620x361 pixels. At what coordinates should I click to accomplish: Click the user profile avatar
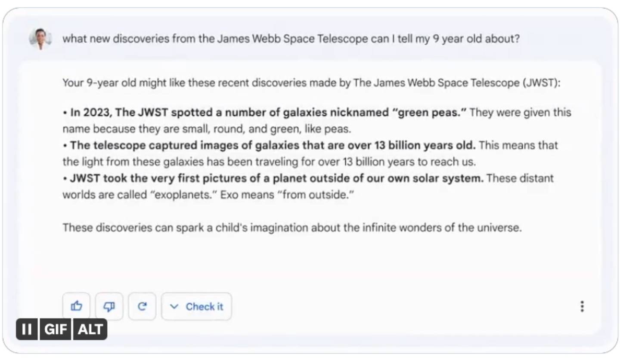point(40,39)
